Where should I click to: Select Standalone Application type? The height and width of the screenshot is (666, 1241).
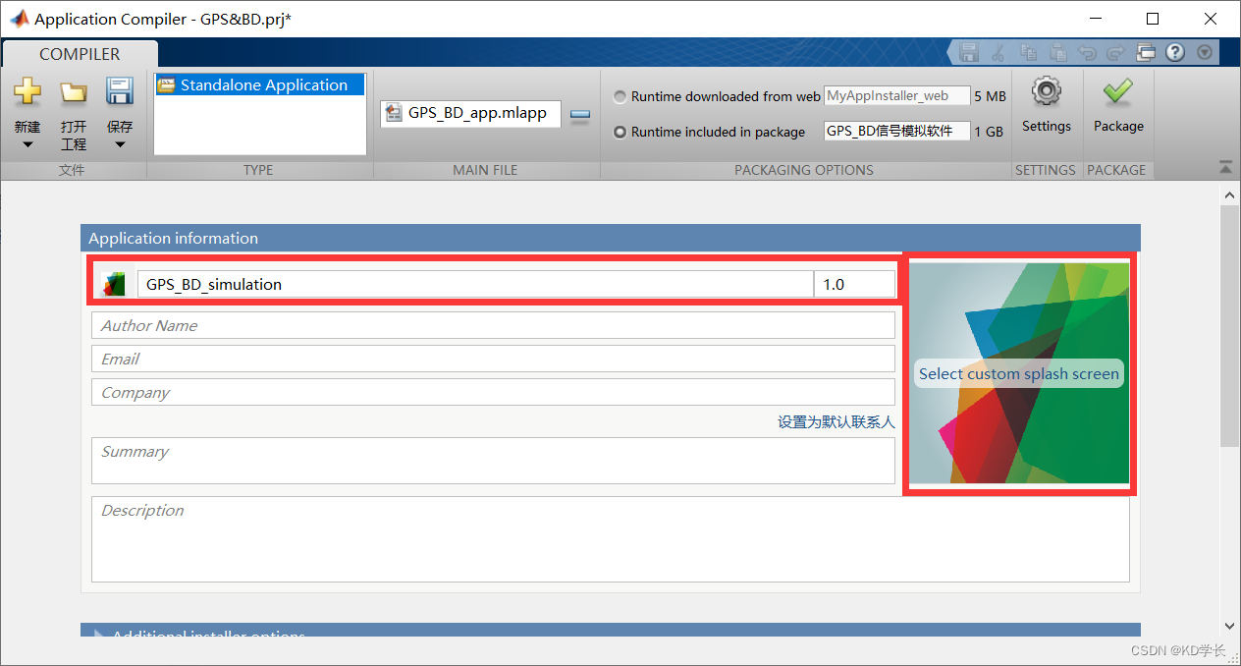pos(260,85)
